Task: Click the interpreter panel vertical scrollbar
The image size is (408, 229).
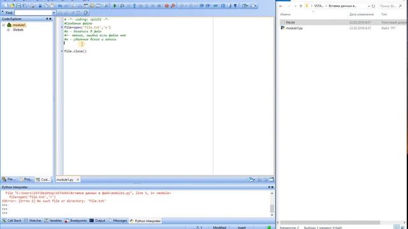Action: tap(272, 204)
